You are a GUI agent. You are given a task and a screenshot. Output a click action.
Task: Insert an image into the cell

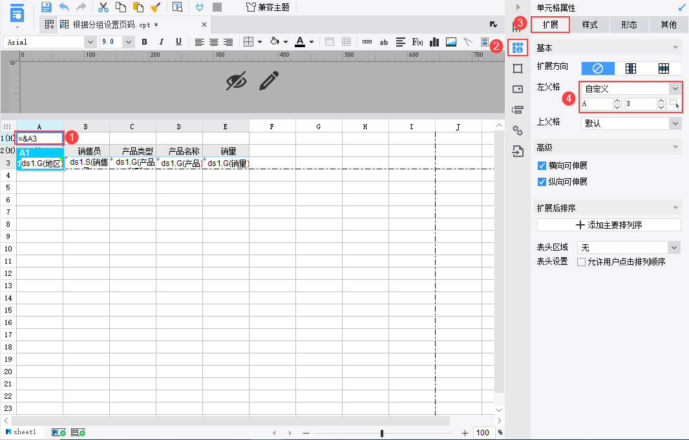click(451, 42)
